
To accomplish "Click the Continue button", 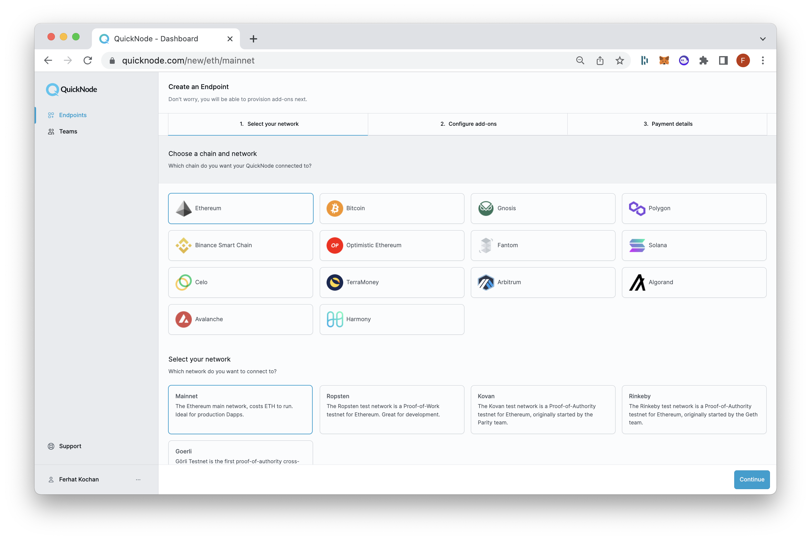I will pyautogui.click(x=752, y=479).
